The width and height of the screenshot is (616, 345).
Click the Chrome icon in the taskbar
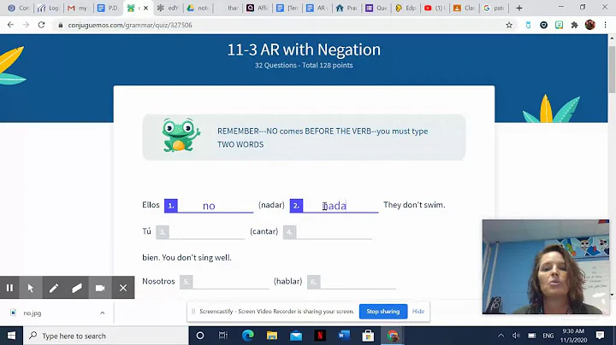pyautogui.click(x=392, y=336)
